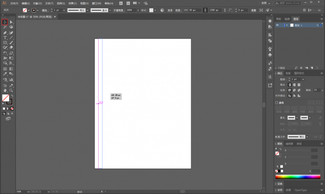Open the 配置文件 profile dropdown
Viewport: 325px width, 194px height.
(x=307, y=137)
